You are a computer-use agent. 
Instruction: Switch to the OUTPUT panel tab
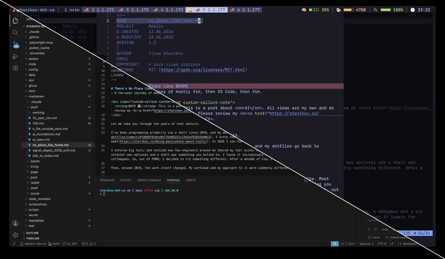point(126,180)
